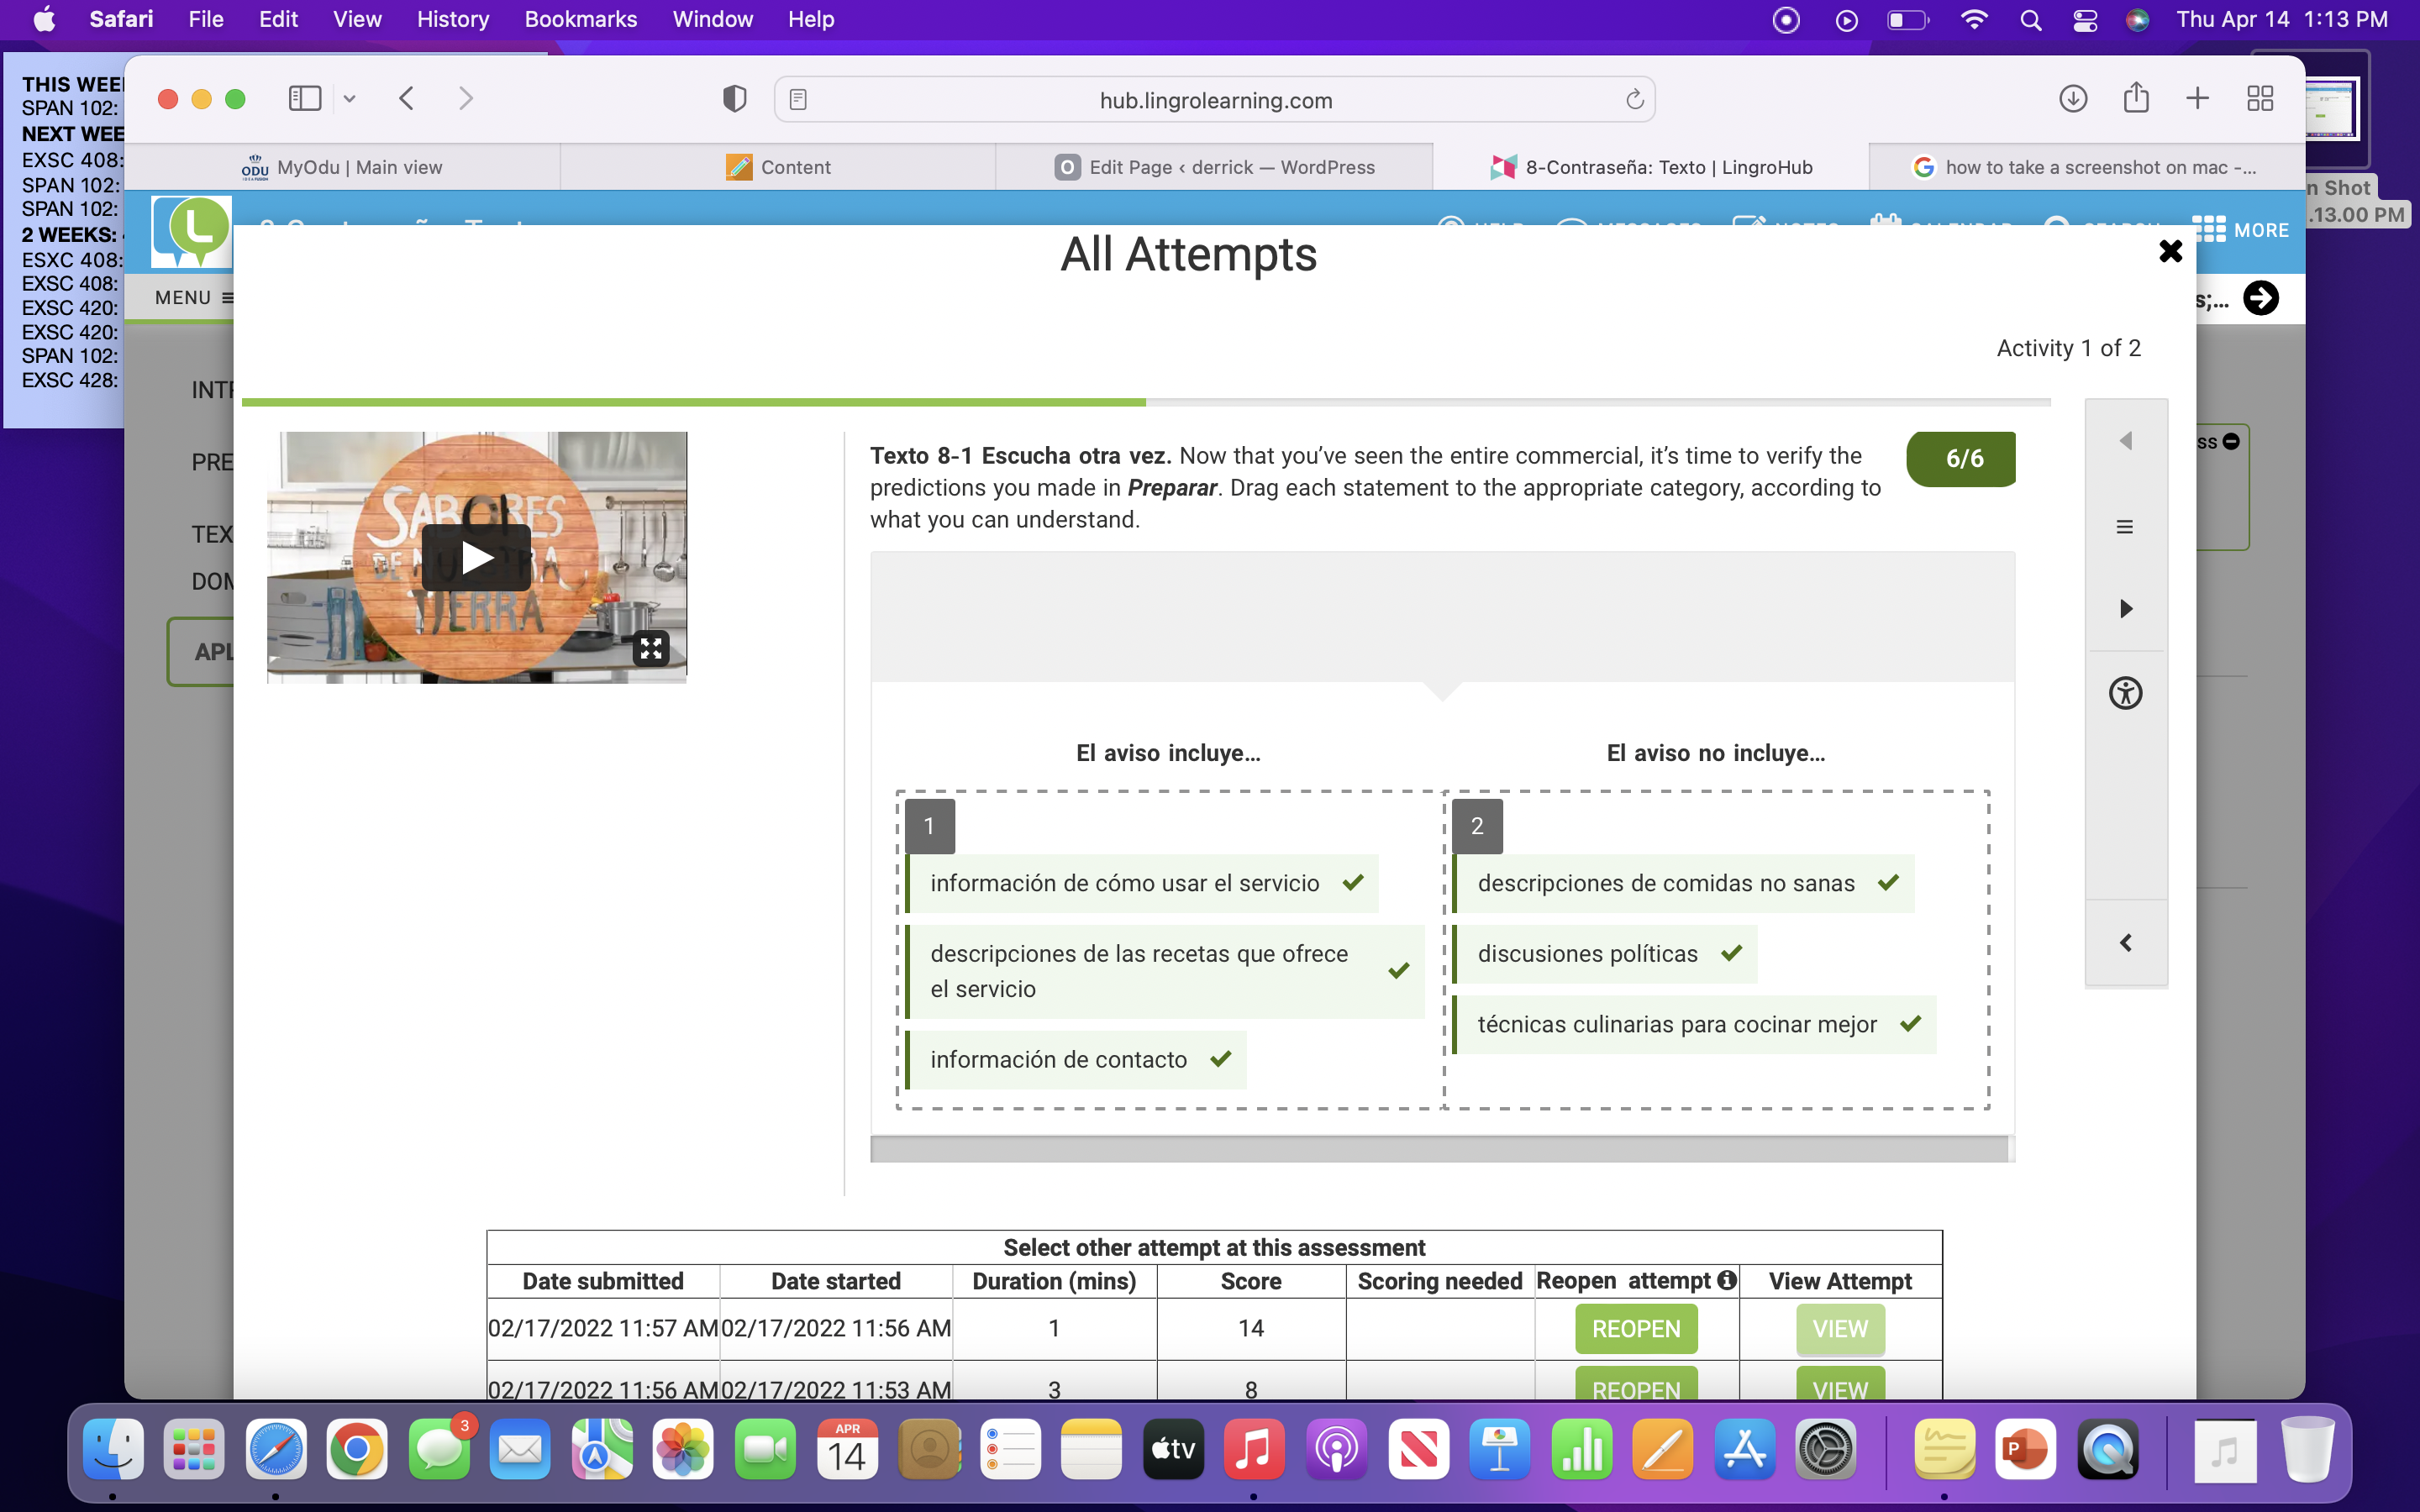The width and height of the screenshot is (2420, 1512).
Task: Open MORE apps grid
Action: click(x=2240, y=230)
